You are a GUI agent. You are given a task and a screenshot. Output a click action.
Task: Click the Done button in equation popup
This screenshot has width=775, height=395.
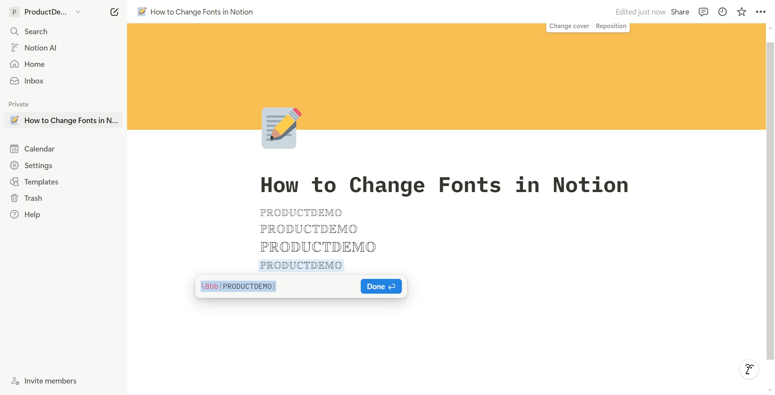(381, 286)
